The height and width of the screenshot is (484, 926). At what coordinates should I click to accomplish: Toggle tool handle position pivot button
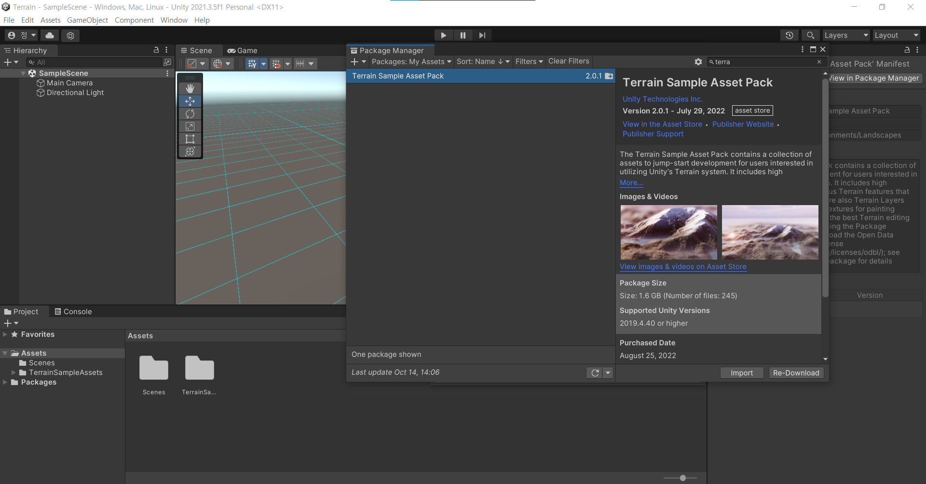coord(197,64)
